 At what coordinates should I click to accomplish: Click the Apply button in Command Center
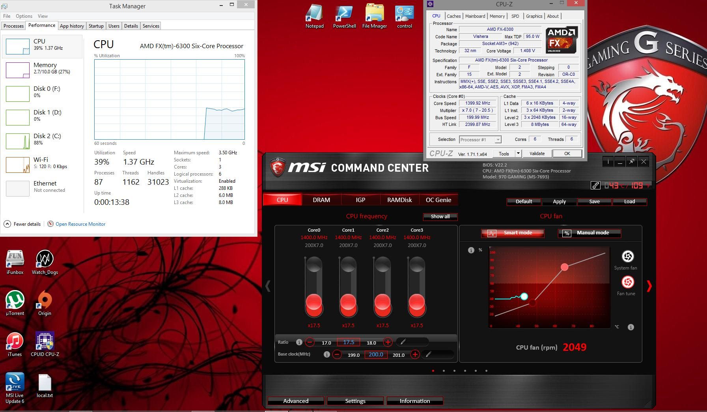click(559, 202)
